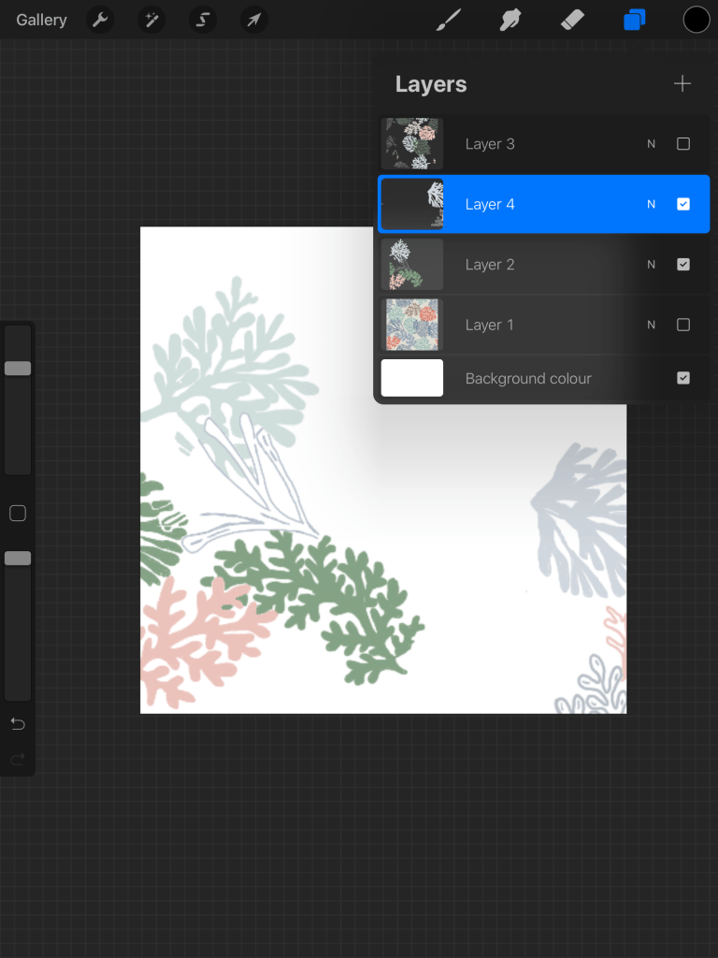Viewport: 718px width, 958px height.
Task: Tap the Selection tool icon
Action: tap(203, 20)
